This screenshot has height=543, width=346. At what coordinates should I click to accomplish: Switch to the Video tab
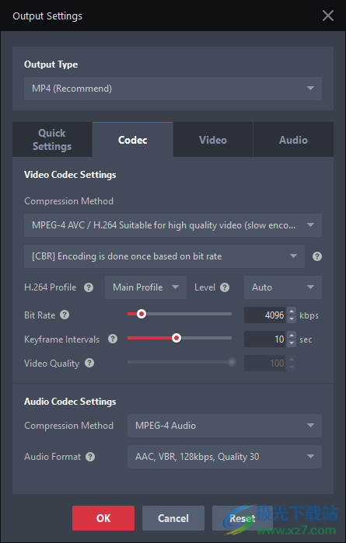pos(213,140)
